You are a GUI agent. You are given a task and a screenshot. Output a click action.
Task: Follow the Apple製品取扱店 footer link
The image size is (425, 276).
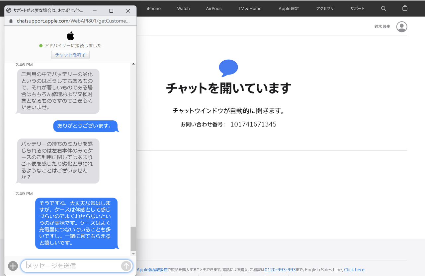click(x=152, y=270)
